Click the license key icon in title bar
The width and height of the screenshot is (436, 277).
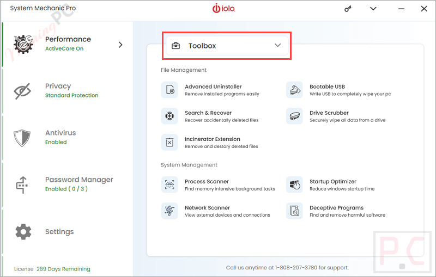pyautogui.click(x=348, y=9)
